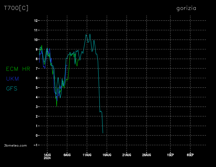Click the GFS legend entry

(x=12, y=88)
